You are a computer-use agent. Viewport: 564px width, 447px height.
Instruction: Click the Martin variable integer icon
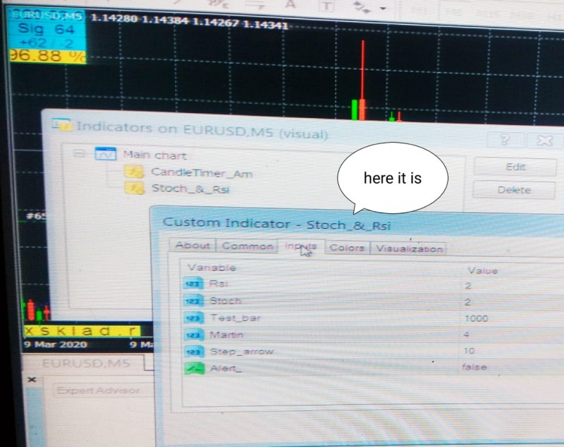tap(195, 335)
